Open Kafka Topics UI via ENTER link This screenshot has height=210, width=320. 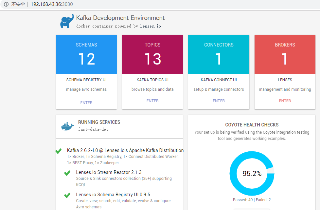[152, 101]
